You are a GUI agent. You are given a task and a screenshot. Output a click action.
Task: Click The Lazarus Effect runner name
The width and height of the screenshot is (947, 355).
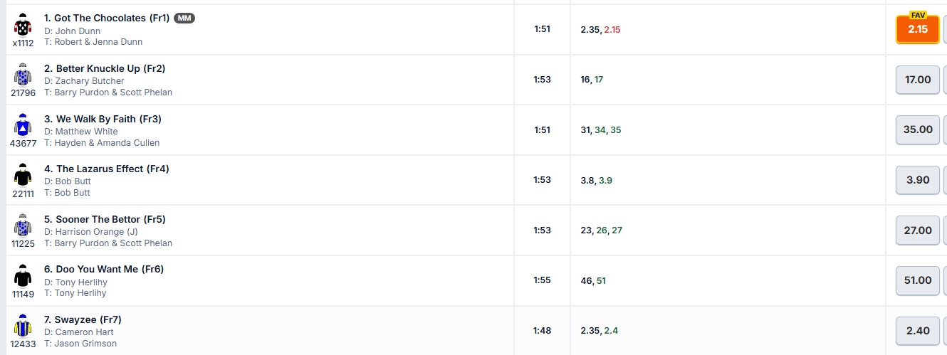[x=107, y=169]
